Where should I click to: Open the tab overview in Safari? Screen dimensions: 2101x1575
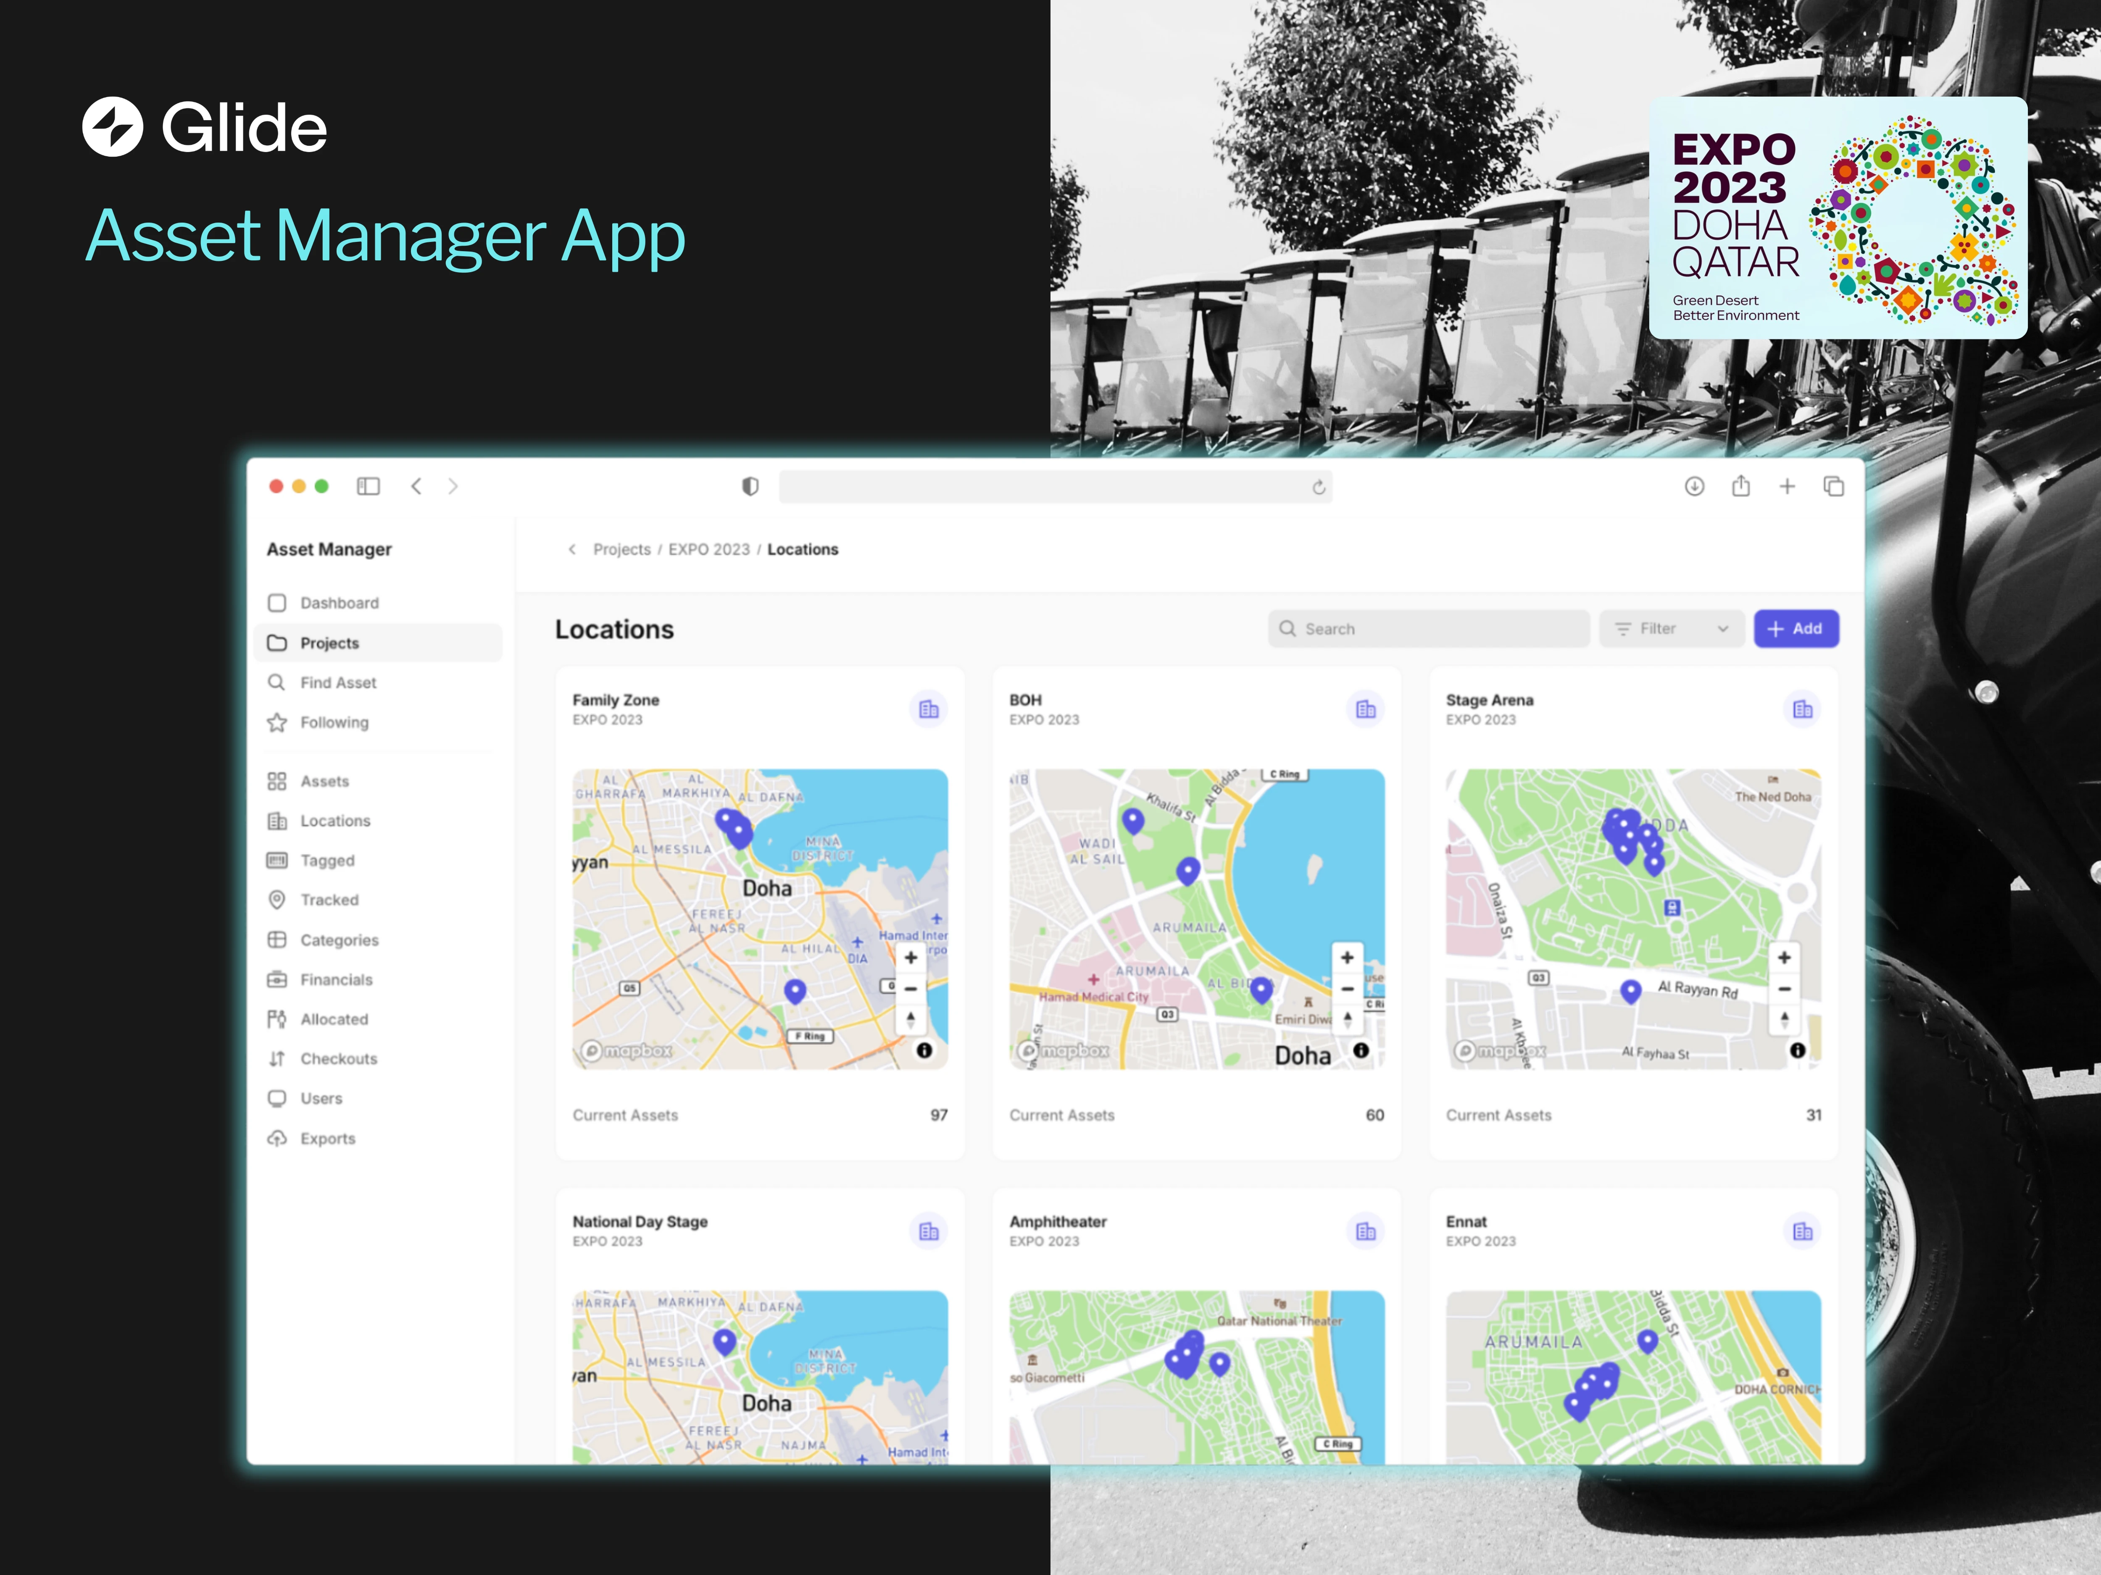click(1833, 486)
